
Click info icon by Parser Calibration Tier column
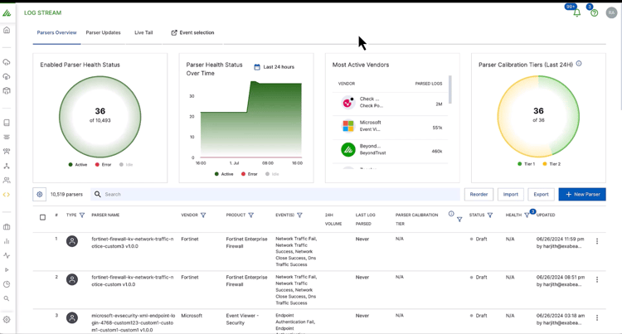click(x=451, y=214)
